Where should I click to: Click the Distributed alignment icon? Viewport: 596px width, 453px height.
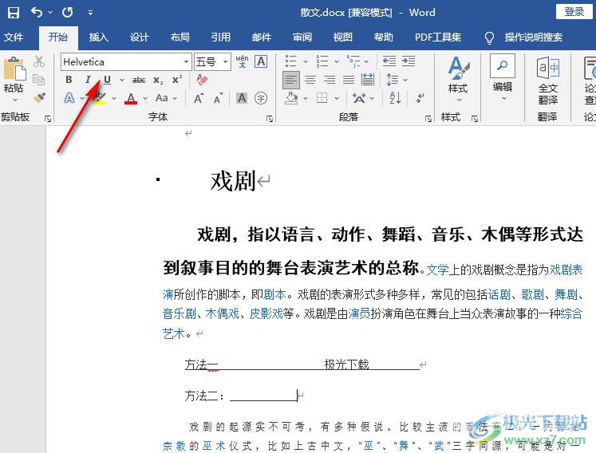(x=368, y=80)
